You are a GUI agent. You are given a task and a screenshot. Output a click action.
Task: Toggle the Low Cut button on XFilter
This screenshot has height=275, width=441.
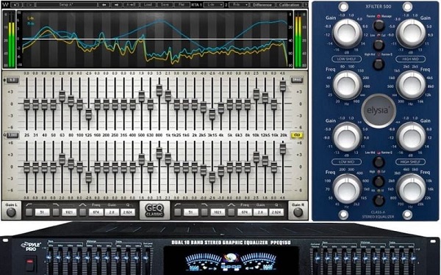(379, 45)
